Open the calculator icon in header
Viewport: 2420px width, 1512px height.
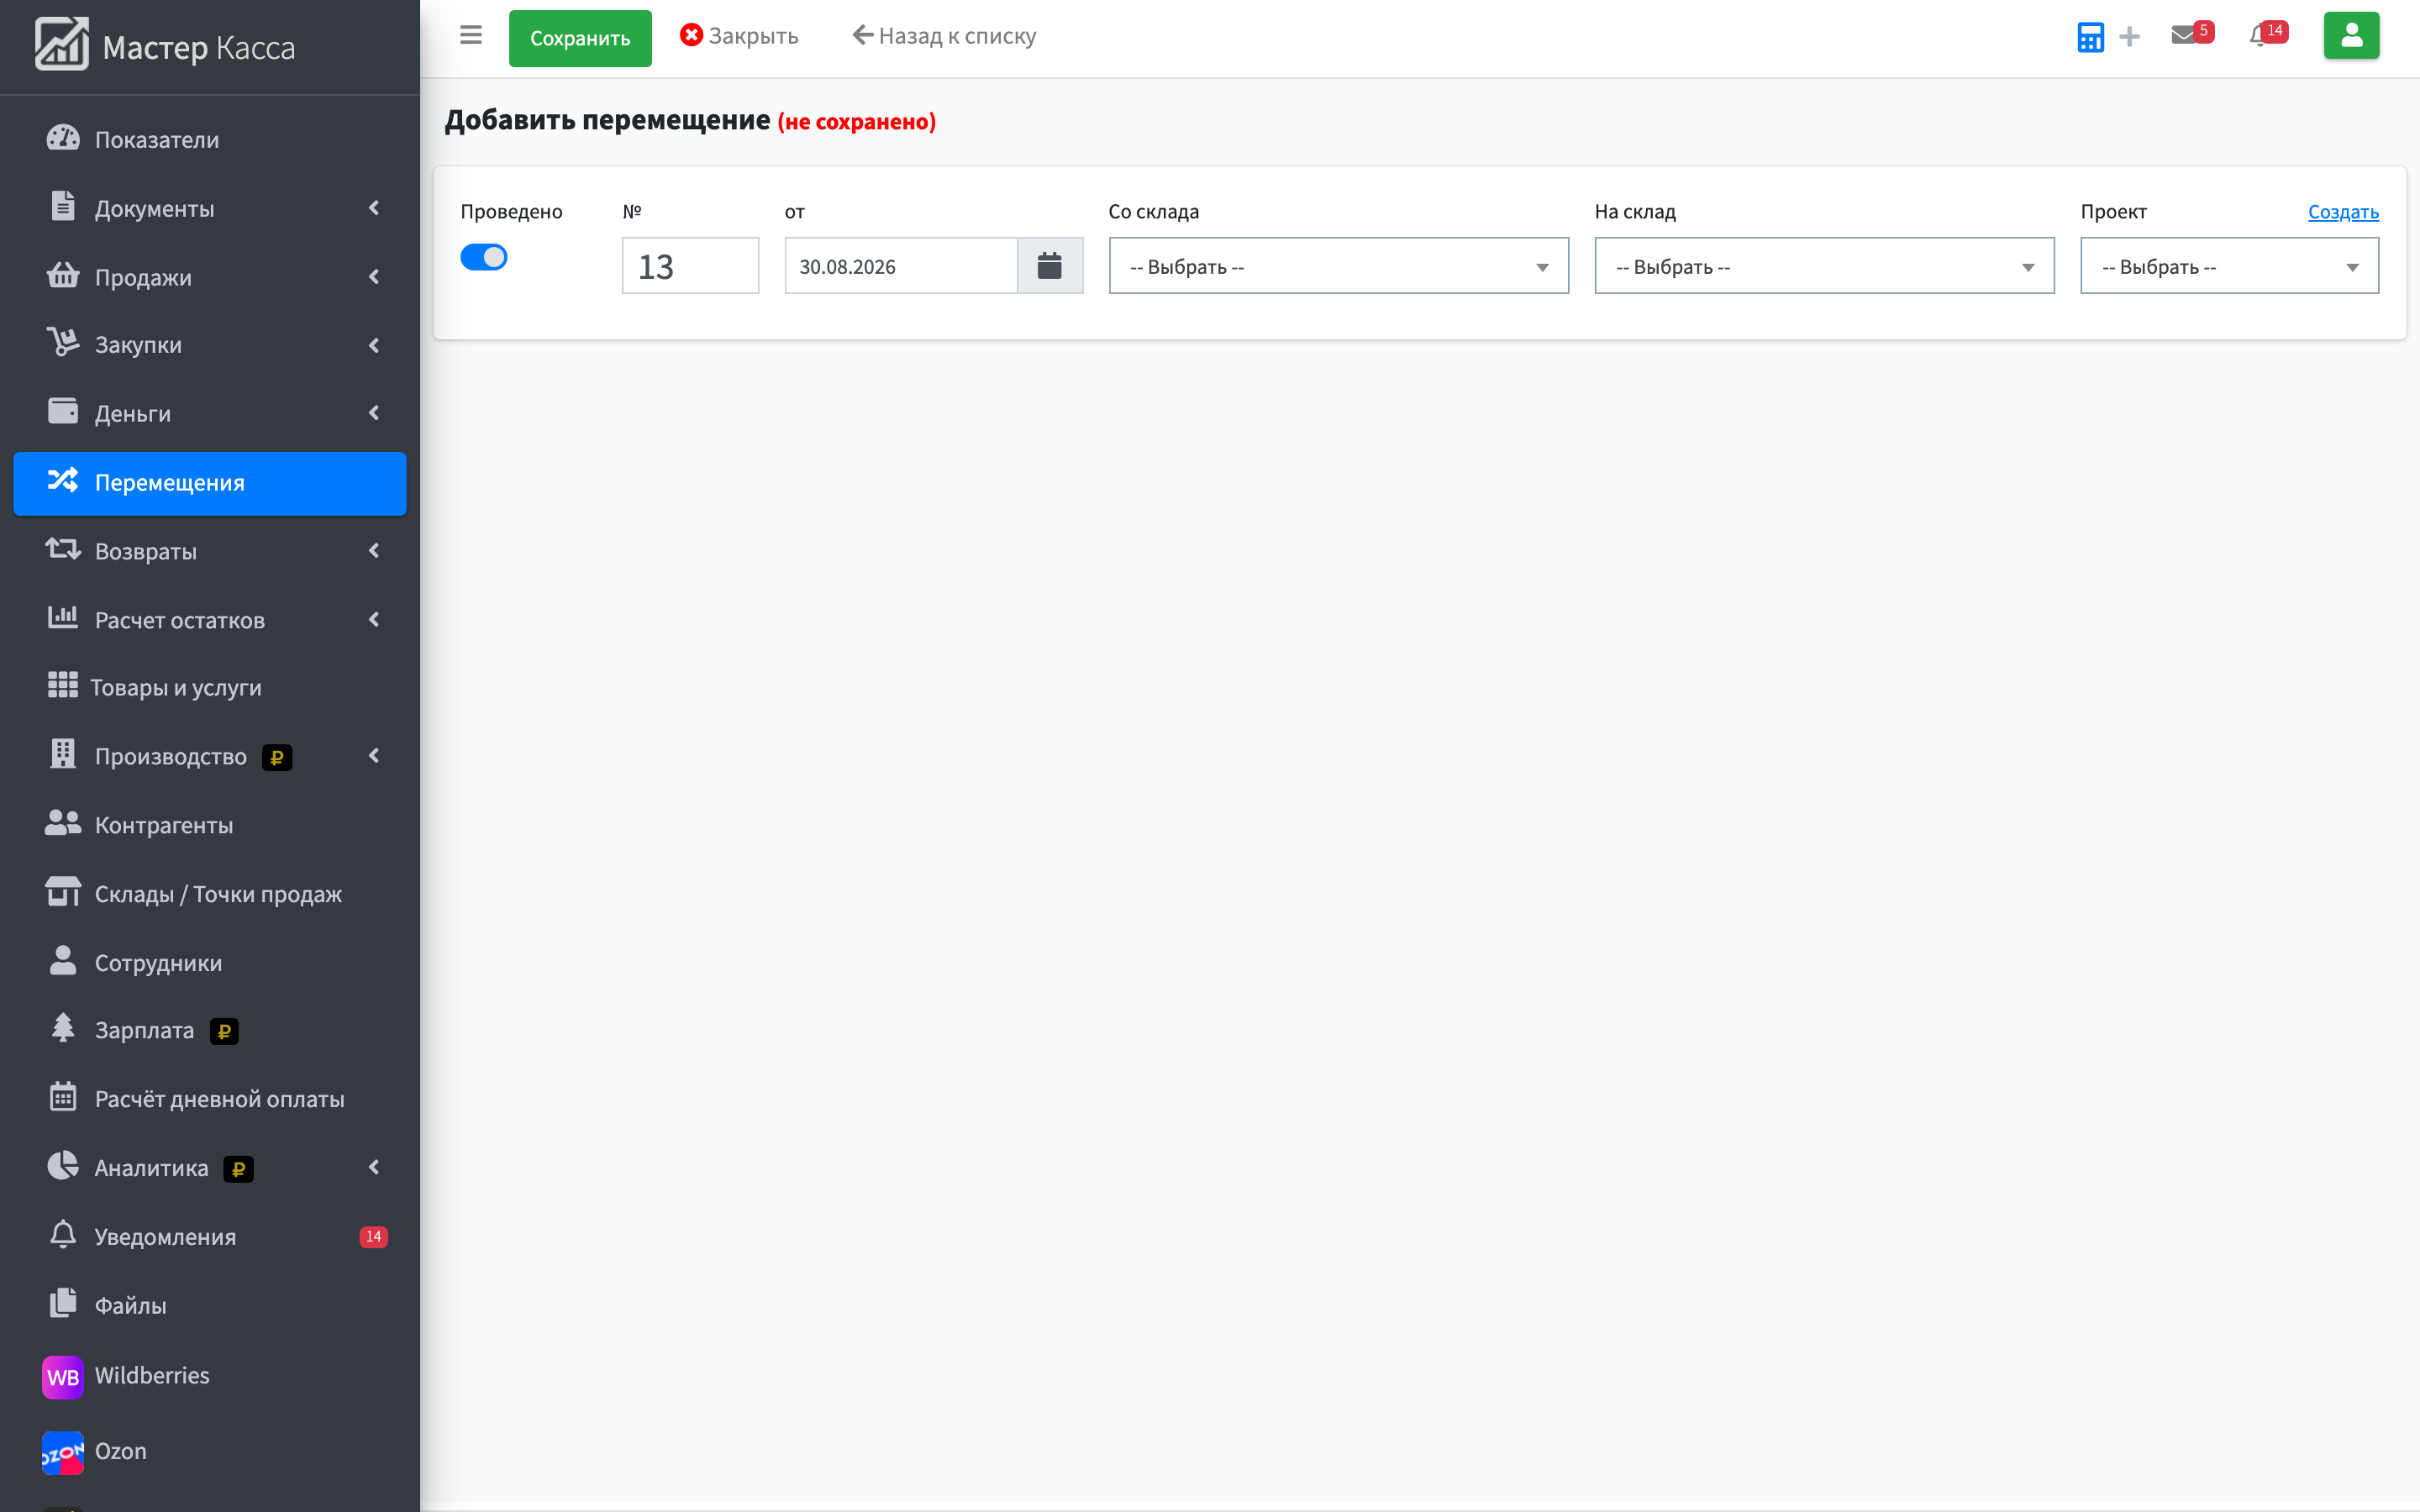pyautogui.click(x=2090, y=37)
